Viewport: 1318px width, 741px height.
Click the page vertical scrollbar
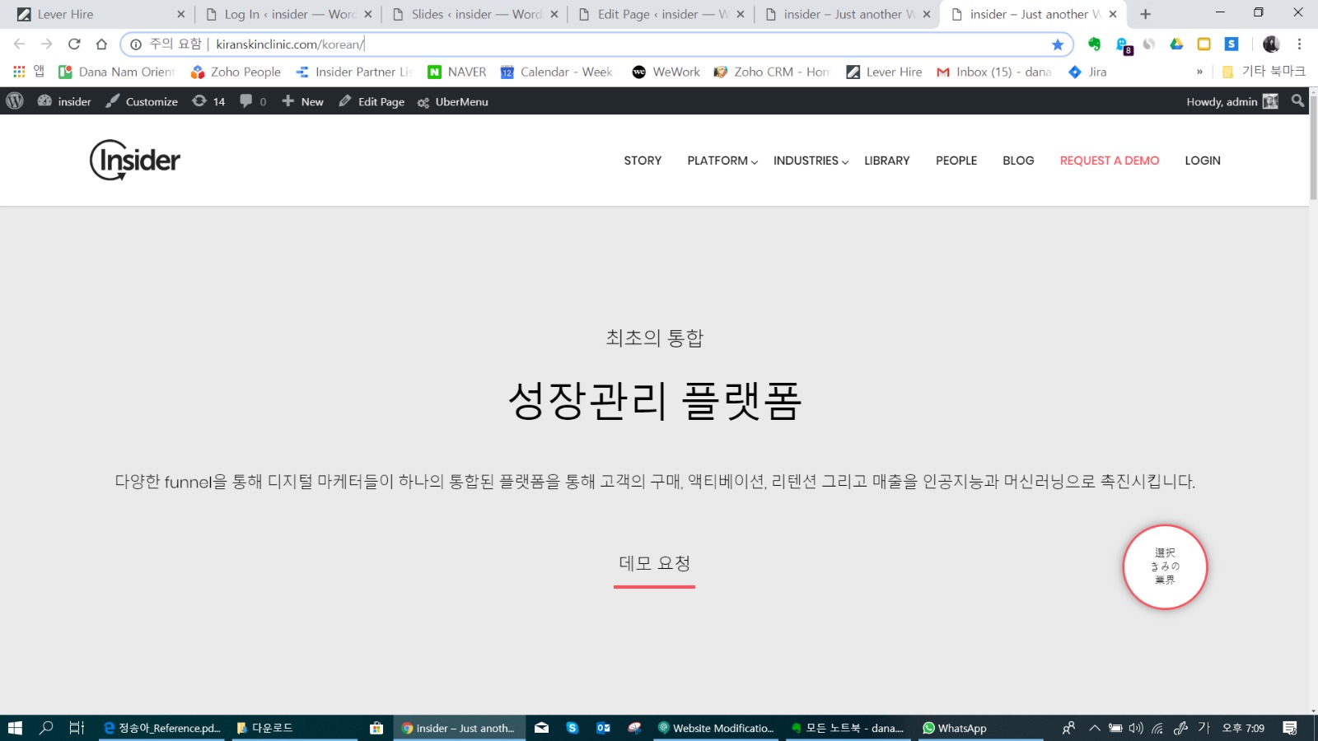pyautogui.click(x=1313, y=412)
